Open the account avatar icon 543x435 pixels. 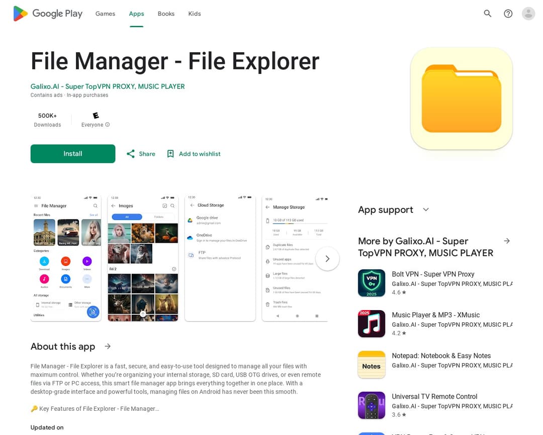(528, 14)
